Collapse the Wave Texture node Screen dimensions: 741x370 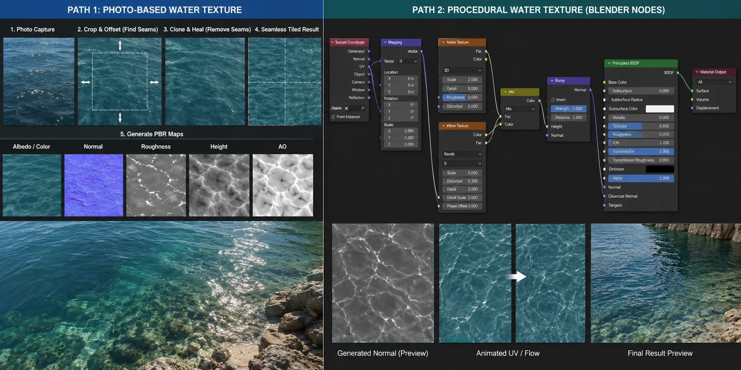click(444, 126)
